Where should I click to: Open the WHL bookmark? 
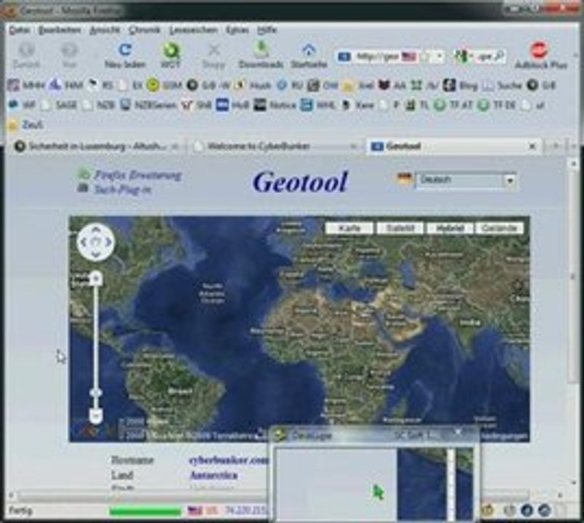click(318, 105)
